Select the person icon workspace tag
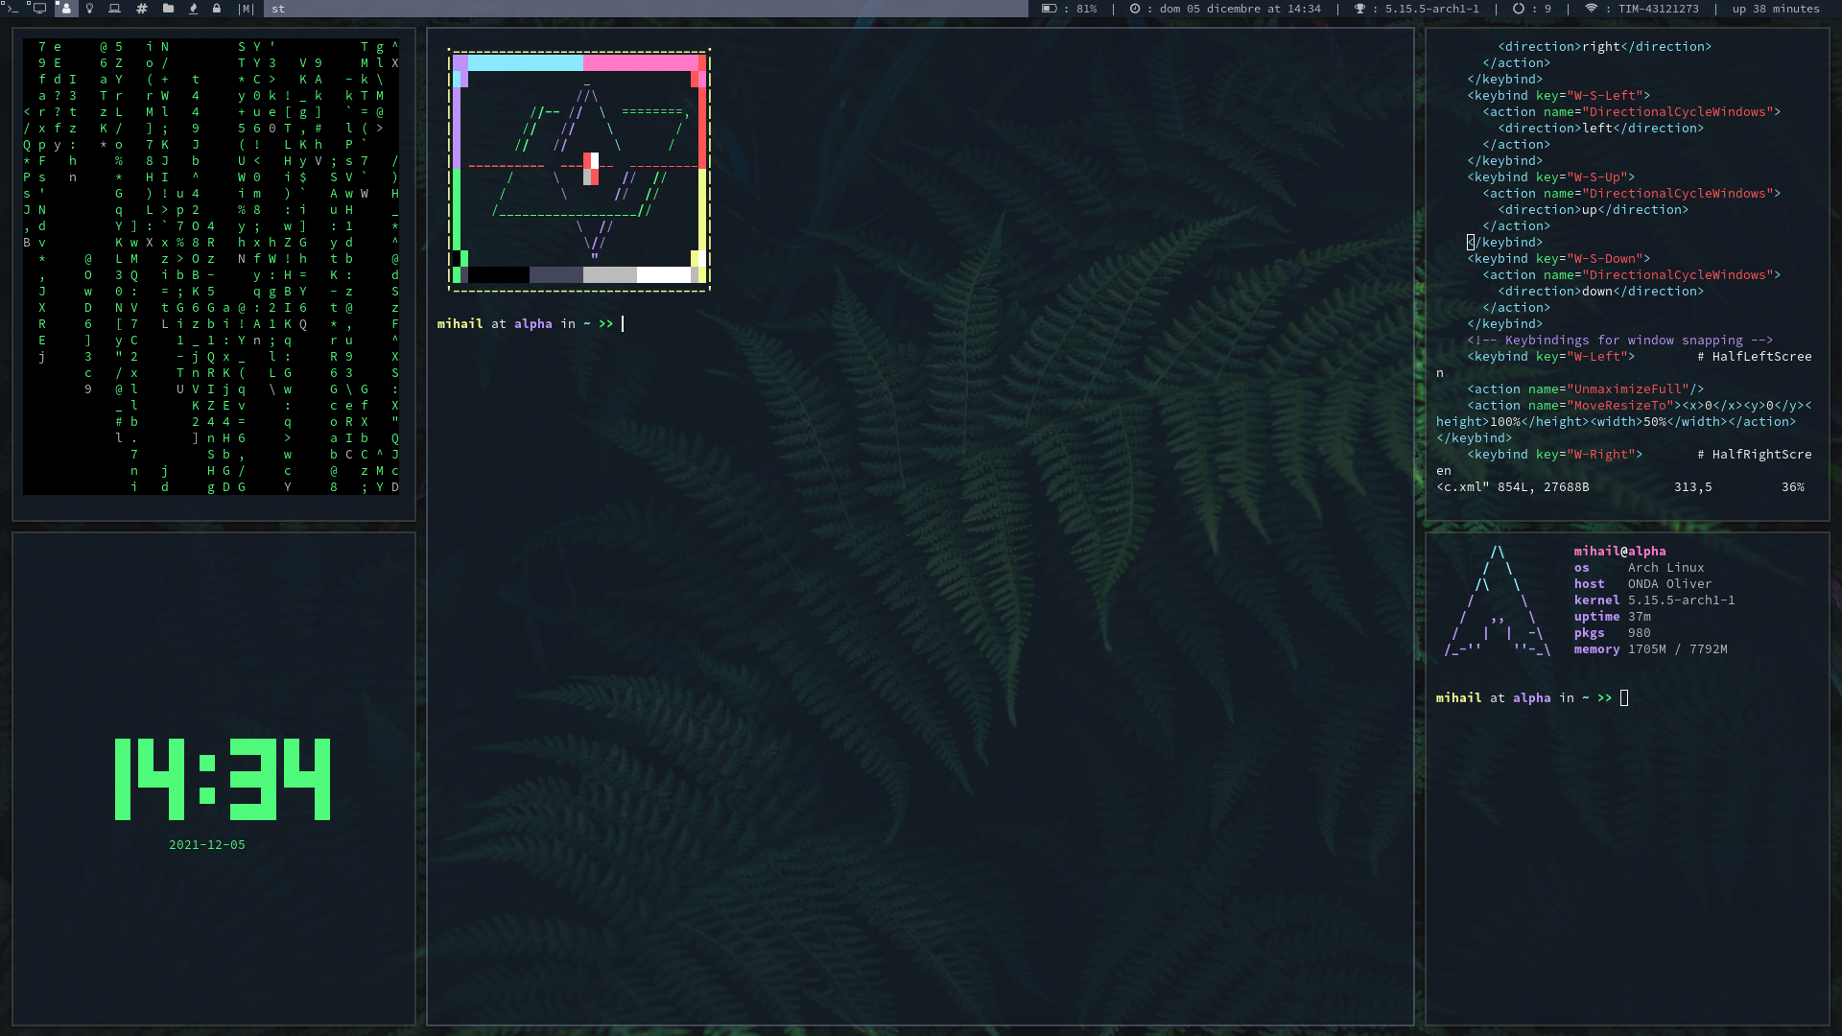This screenshot has width=1842, height=1036. [x=65, y=9]
